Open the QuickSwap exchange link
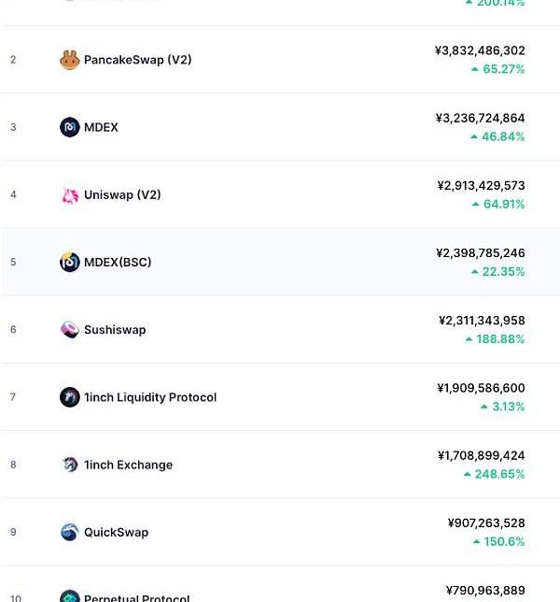Image resolution: width=560 pixels, height=602 pixels. click(x=116, y=533)
